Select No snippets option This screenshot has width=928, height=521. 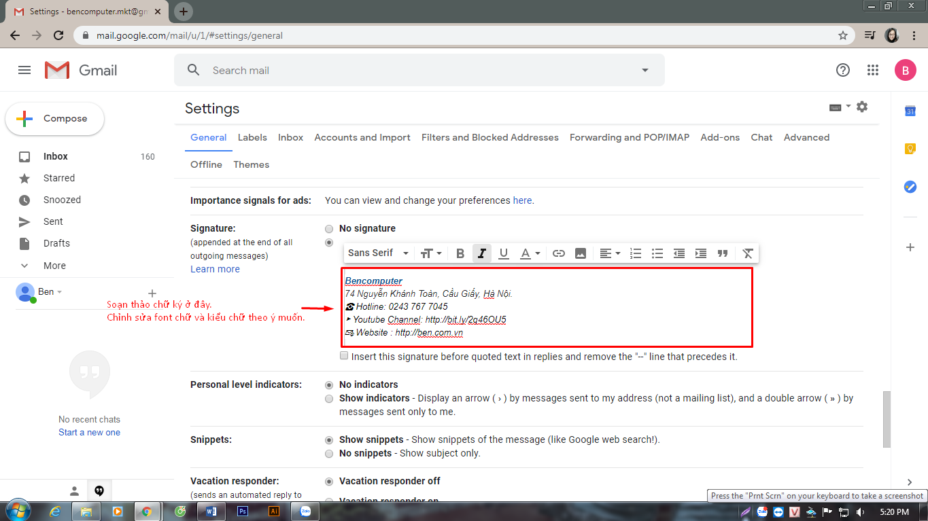329,454
